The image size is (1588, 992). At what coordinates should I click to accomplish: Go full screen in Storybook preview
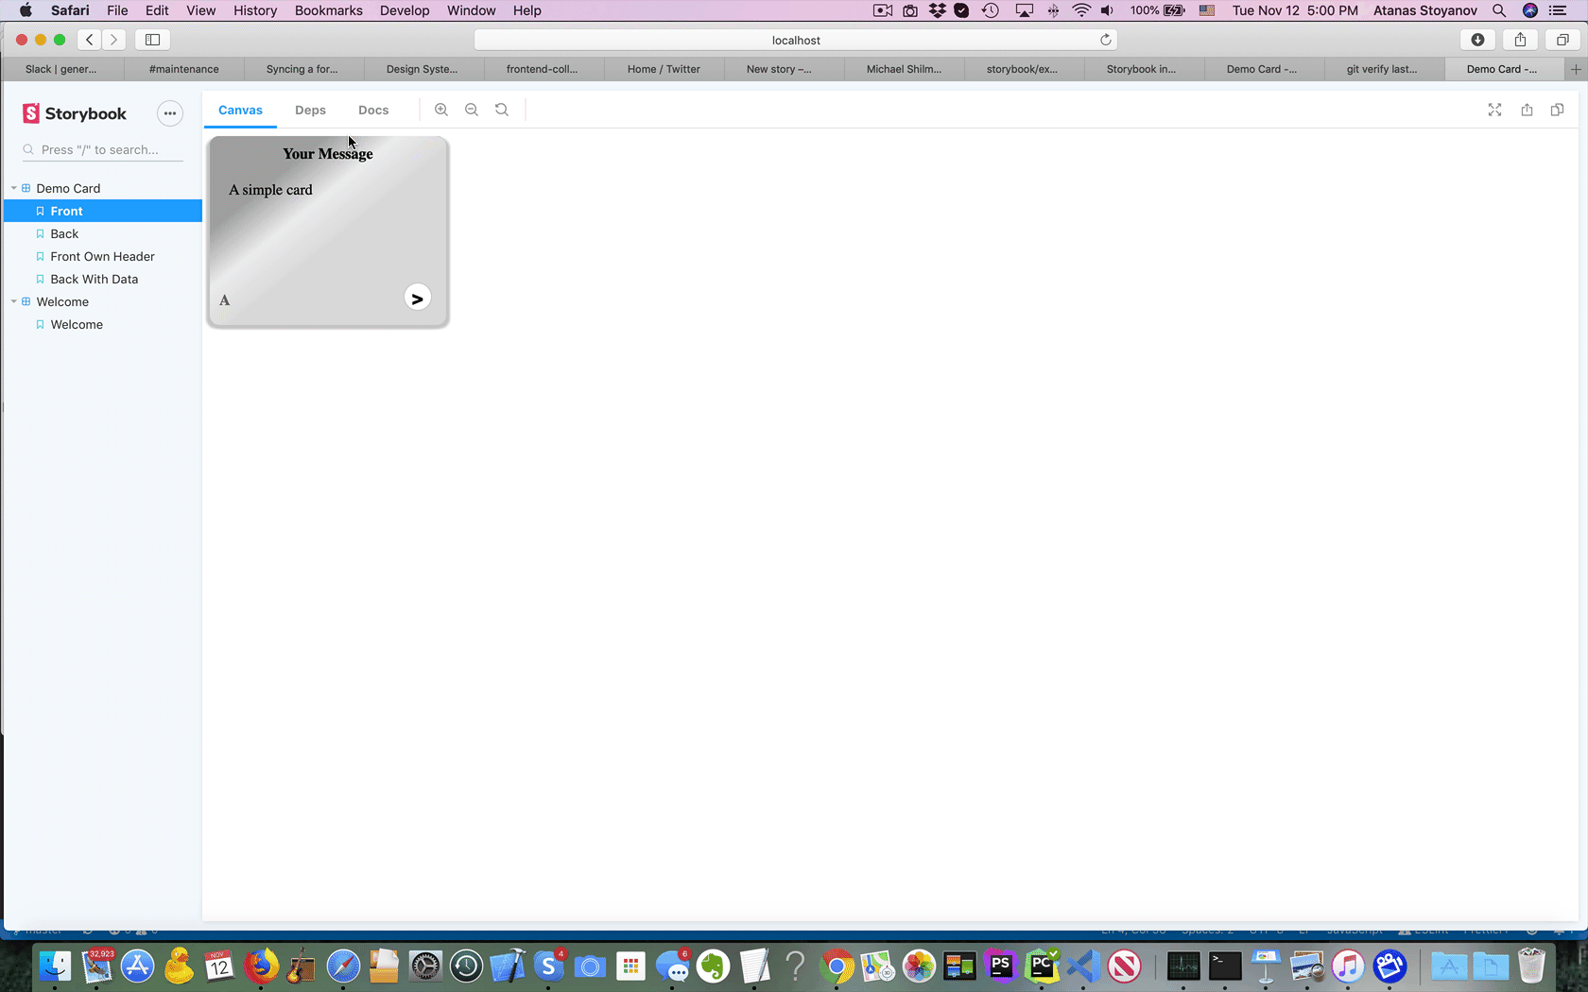1494,110
